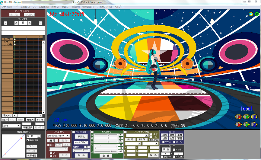
Task: Click the MikuMikuDance title bar app icon
Action: coord(2,2)
